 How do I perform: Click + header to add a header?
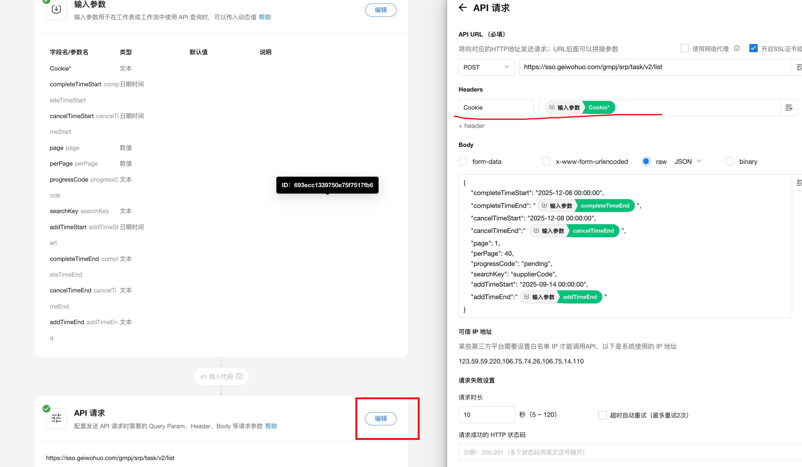pyautogui.click(x=471, y=126)
